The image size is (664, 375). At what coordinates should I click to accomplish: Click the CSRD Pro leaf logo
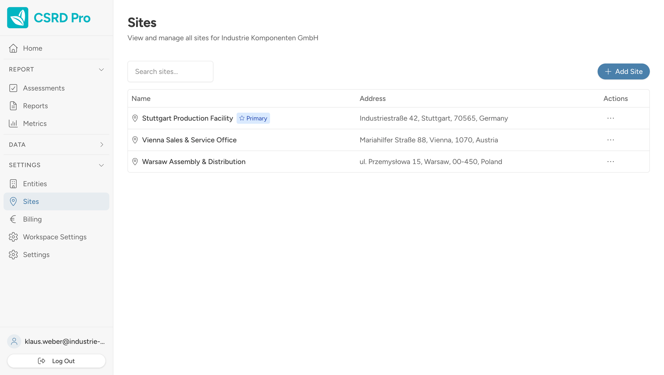click(17, 18)
